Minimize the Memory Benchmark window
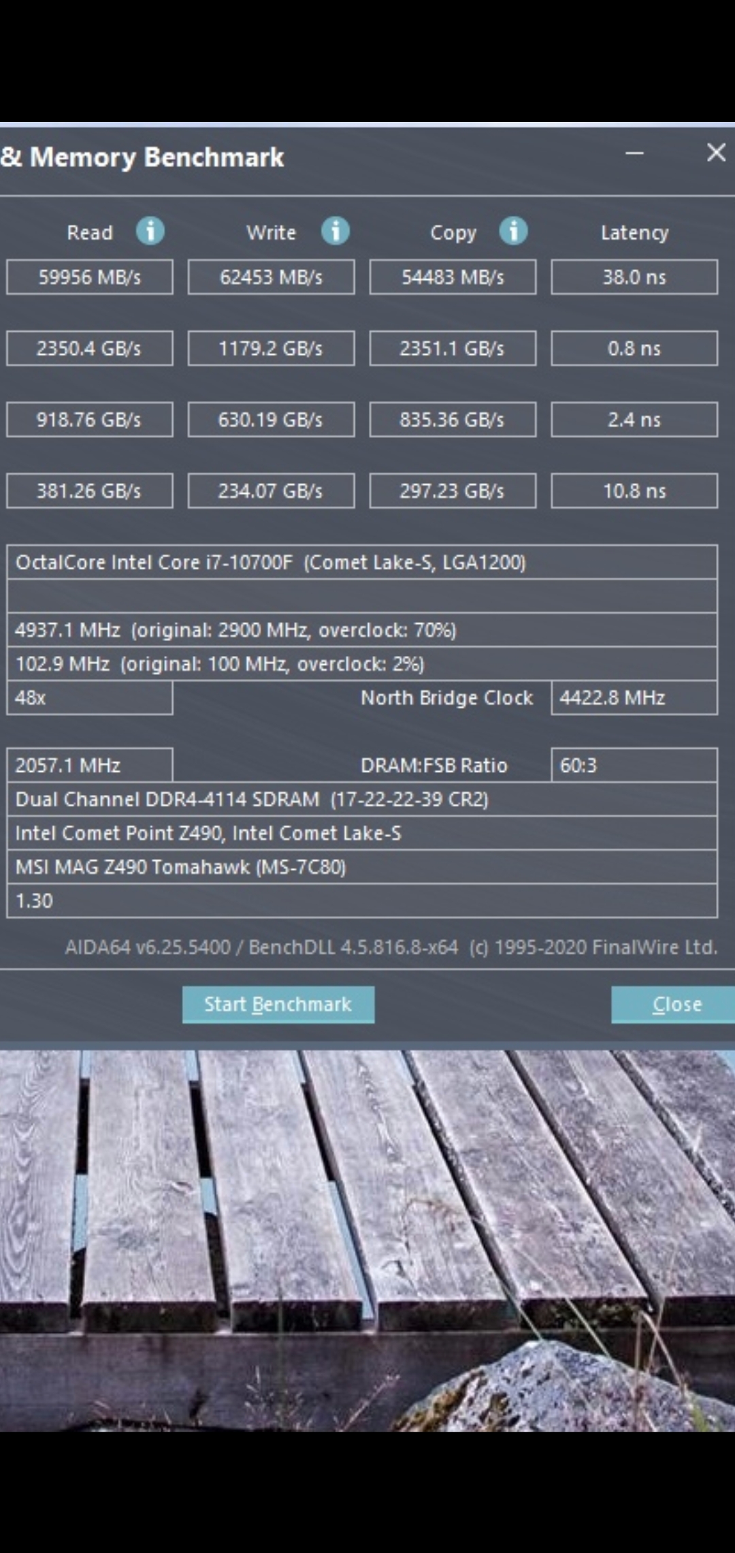735x1553 pixels. pyautogui.click(x=634, y=153)
